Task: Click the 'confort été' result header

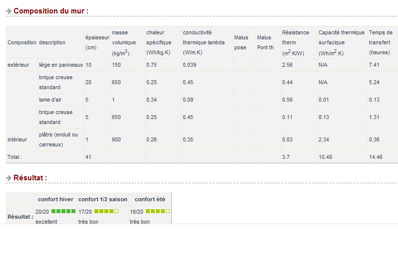Action: (150, 199)
